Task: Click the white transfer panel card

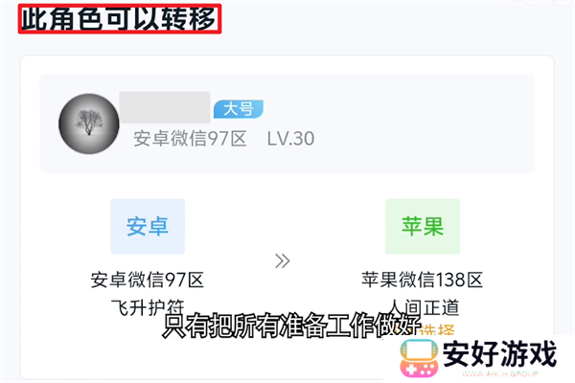Action: click(x=287, y=217)
